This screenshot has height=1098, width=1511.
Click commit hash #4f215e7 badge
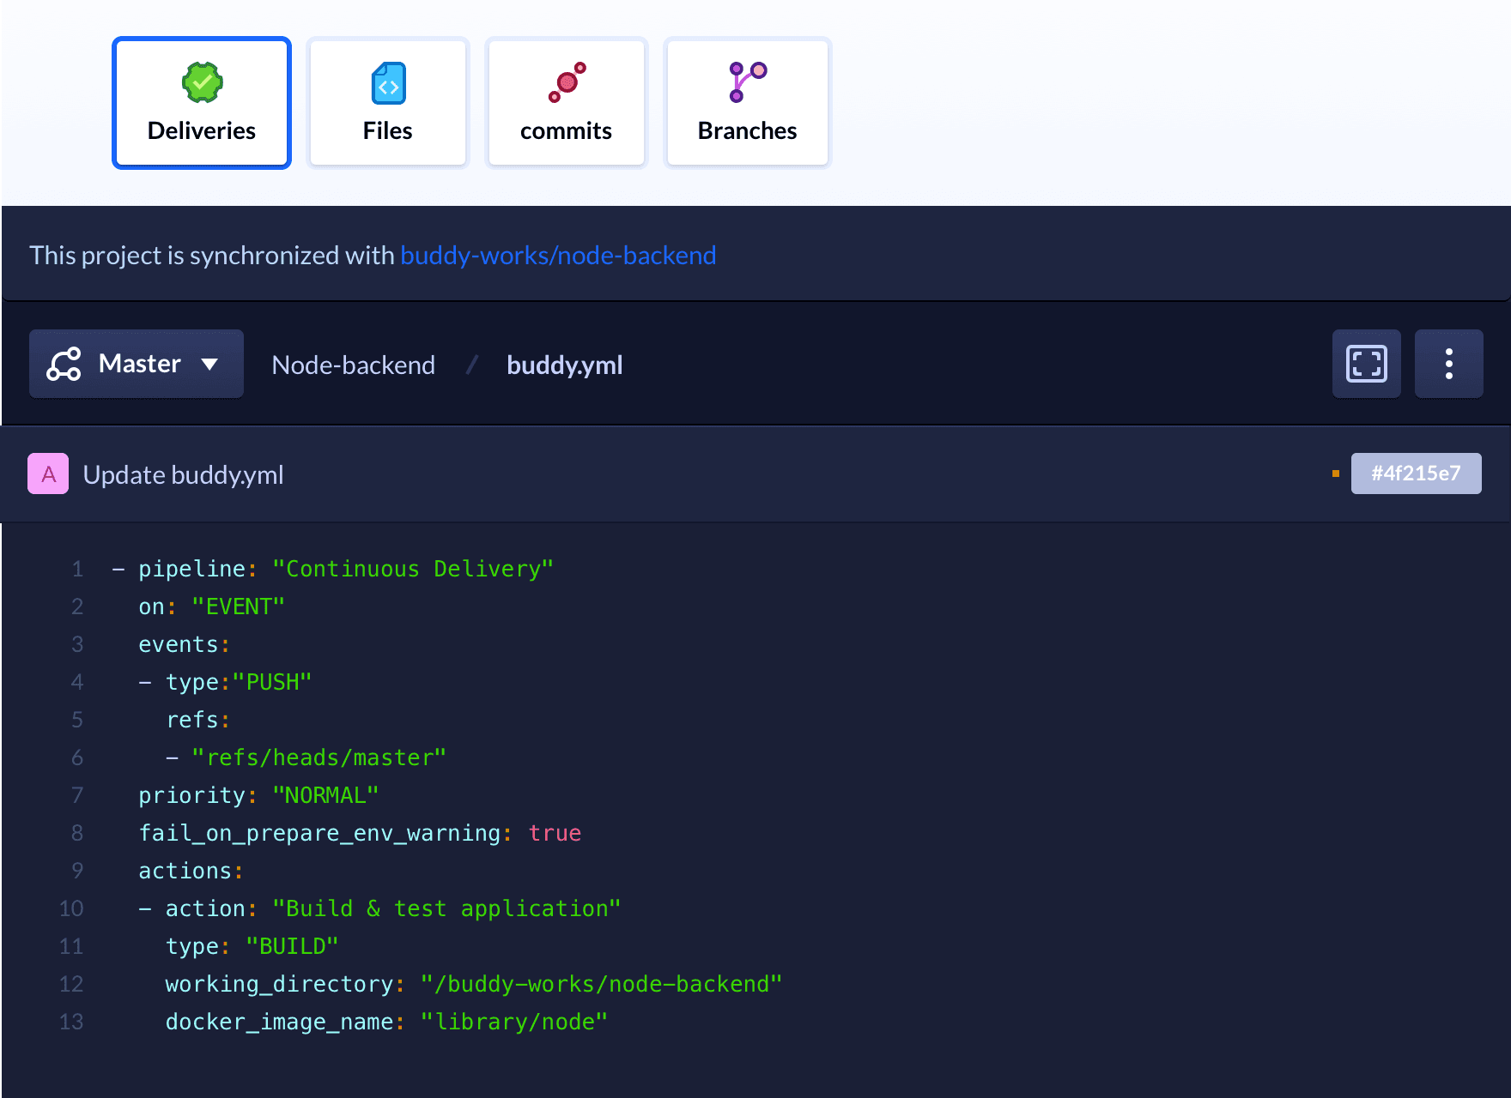pos(1416,474)
